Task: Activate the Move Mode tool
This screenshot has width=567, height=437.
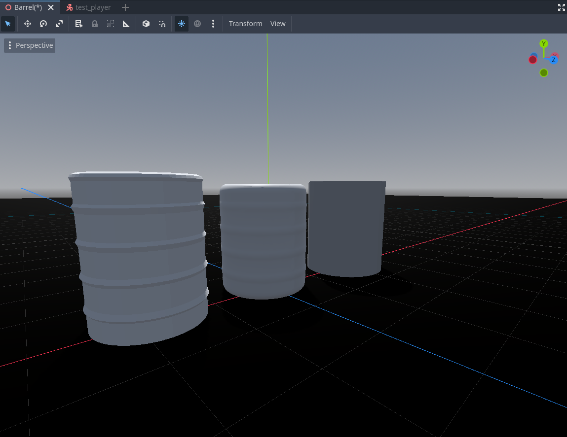Action: 28,24
